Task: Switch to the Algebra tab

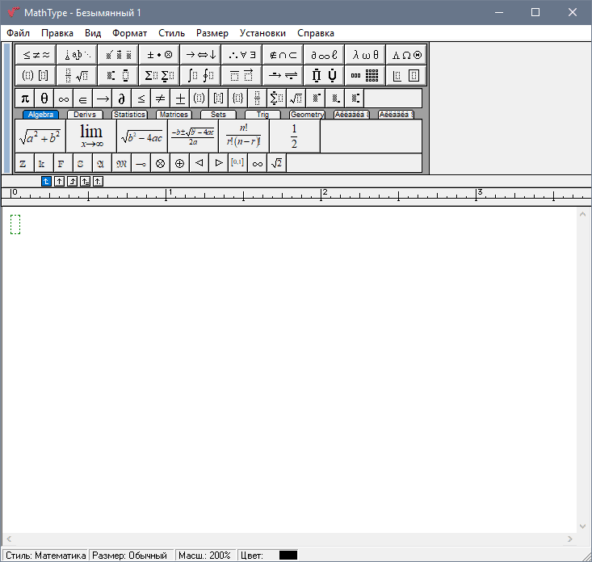Action: (x=40, y=115)
